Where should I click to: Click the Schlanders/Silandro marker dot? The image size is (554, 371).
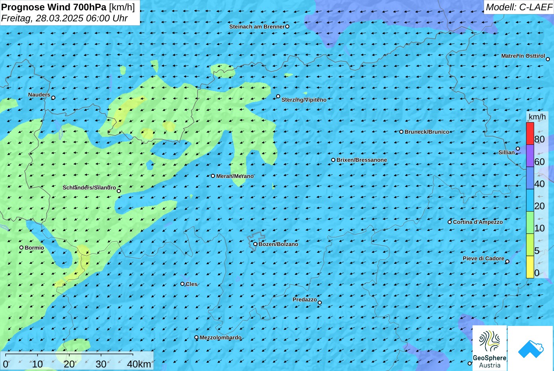[x=119, y=191]
